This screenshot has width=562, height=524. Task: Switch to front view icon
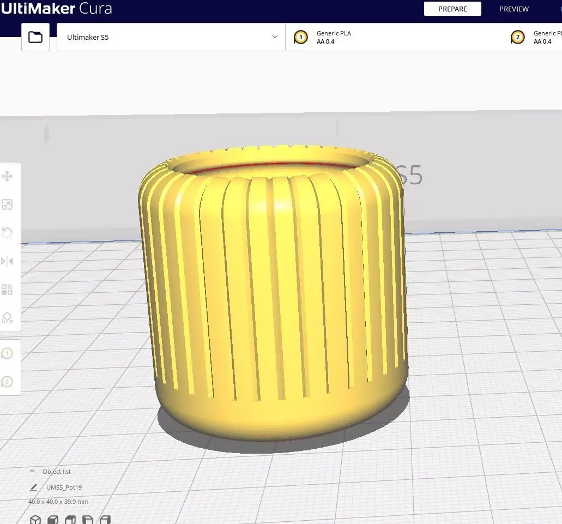click(x=53, y=519)
